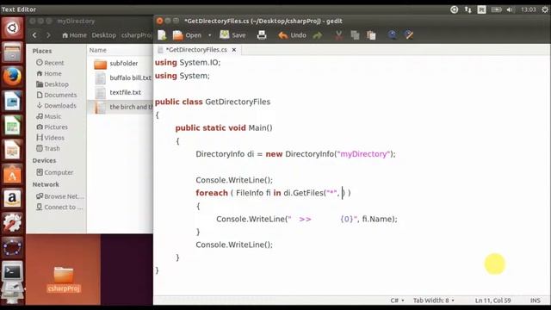Go to Home in file manager path bar

click(74, 35)
